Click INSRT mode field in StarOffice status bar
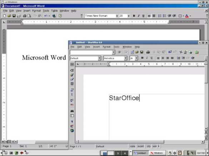 click(141, 146)
